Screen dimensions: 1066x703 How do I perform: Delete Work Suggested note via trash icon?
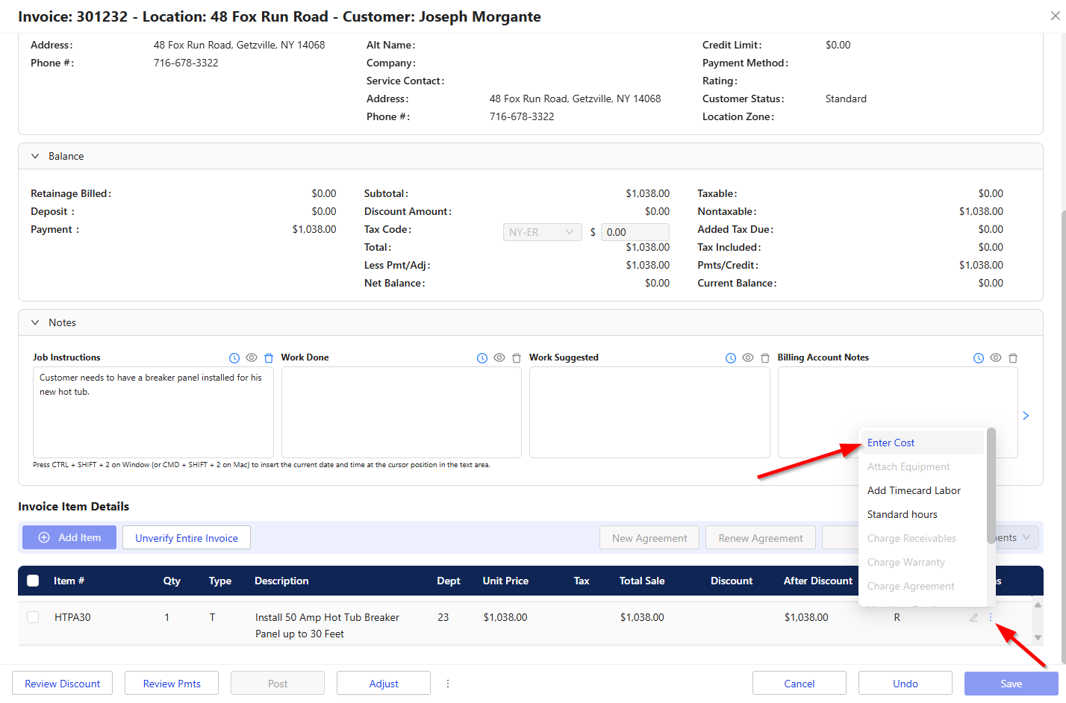click(x=765, y=358)
